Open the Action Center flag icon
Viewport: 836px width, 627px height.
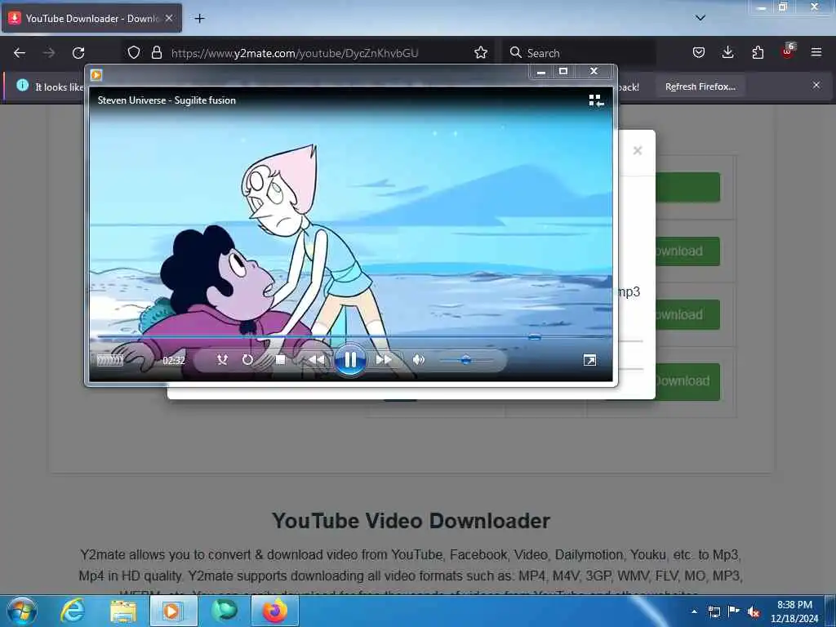734,611
